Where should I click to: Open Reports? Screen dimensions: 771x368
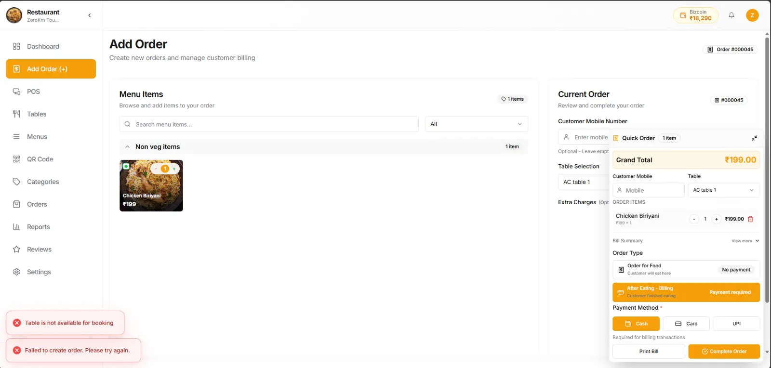point(51,227)
